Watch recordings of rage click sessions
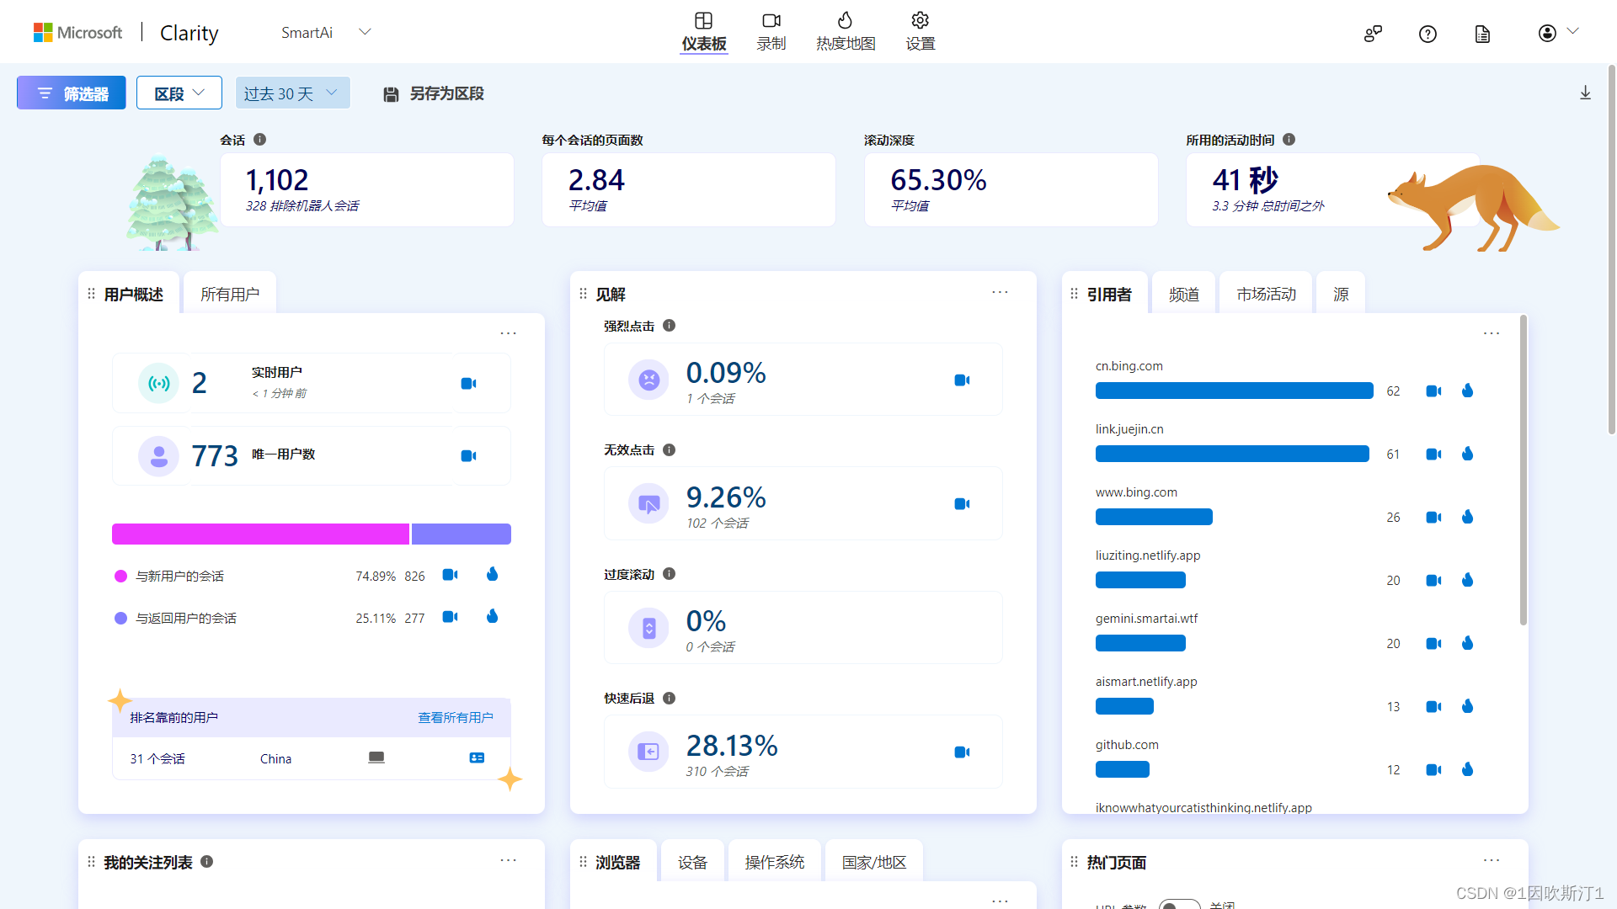The image size is (1617, 909). [x=962, y=380]
